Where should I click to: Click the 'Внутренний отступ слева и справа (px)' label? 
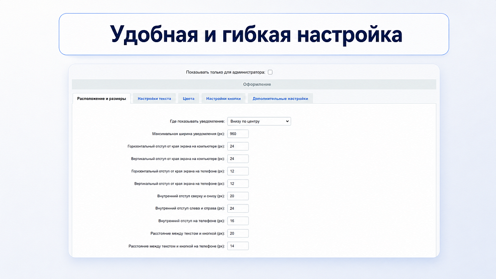point(190,208)
